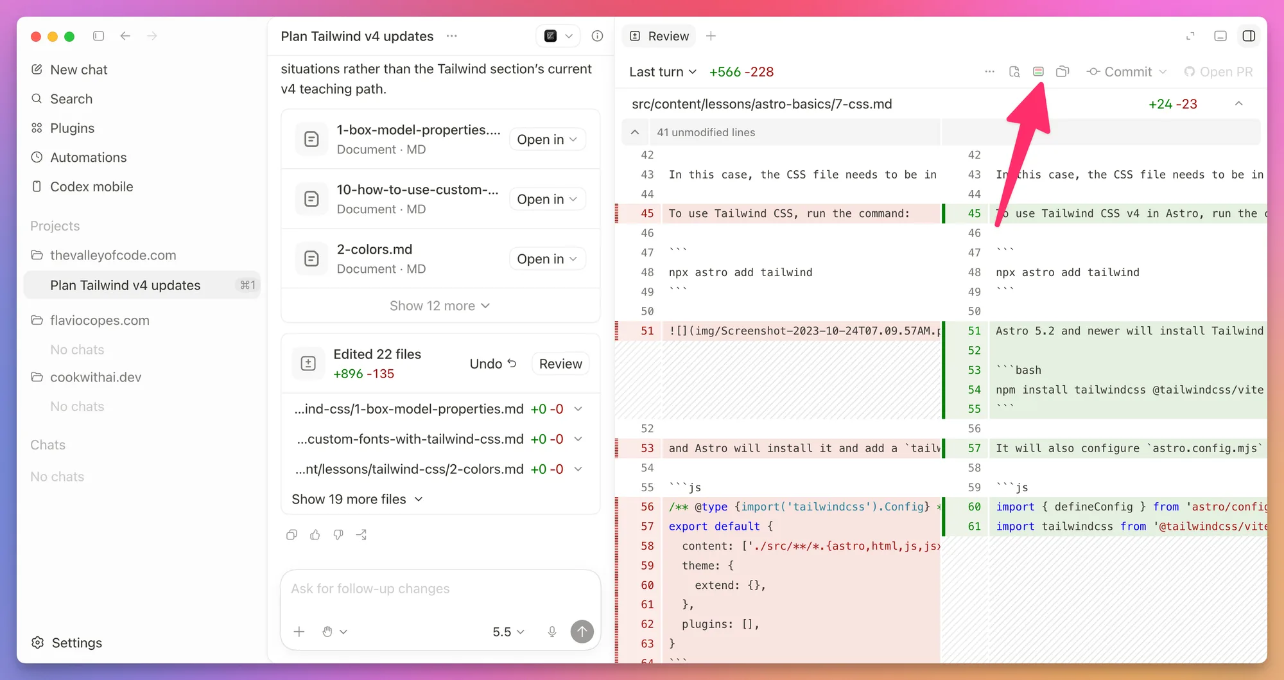
Task: Click the Chats section header
Action: [48, 445]
